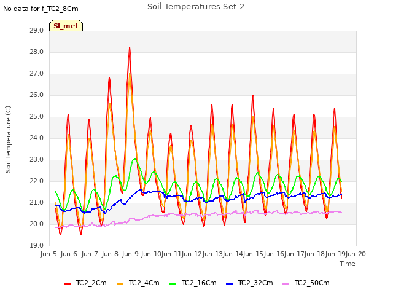Click the green TC2_16Cm legend swatch
Image resolution: width=393 pixels, height=295 pixels.
pos(173,284)
